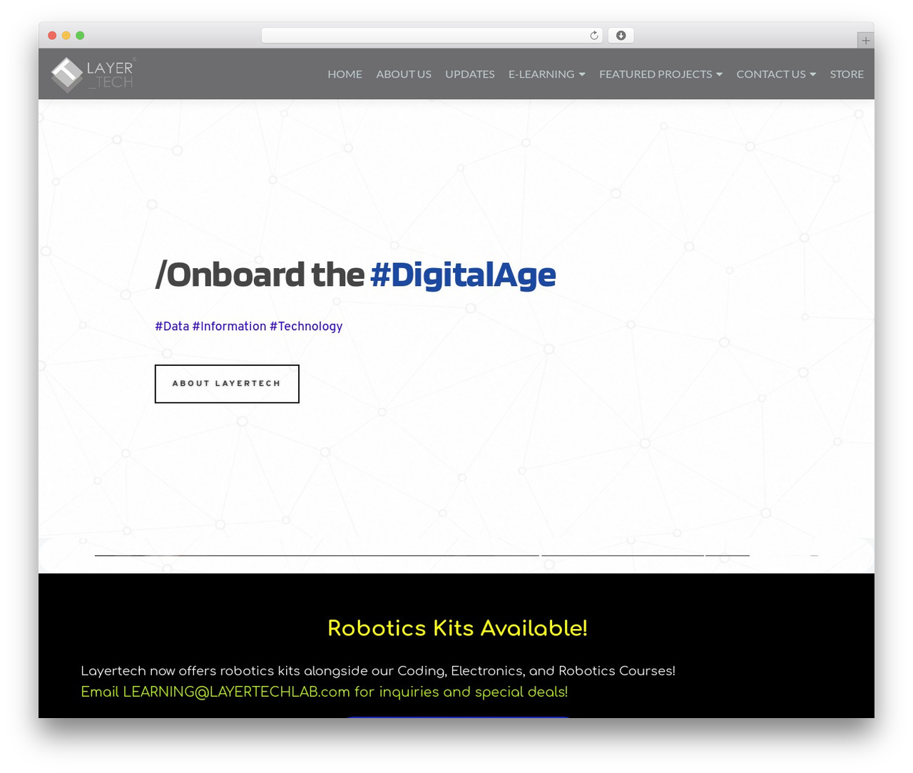Open the UPDATES menu item
Viewport: 913px width, 773px height.
pyautogui.click(x=470, y=74)
